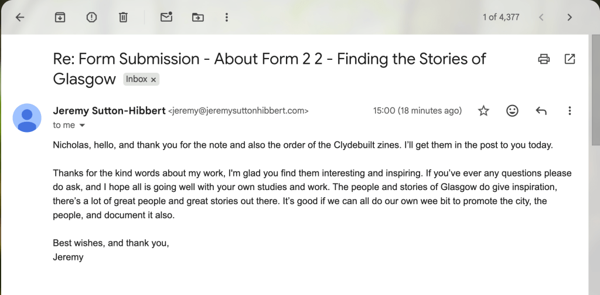This screenshot has height=295, width=600.
Task: Star the message from Jeremy Sutton-Hibbert
Action: (x=483, y=111)
